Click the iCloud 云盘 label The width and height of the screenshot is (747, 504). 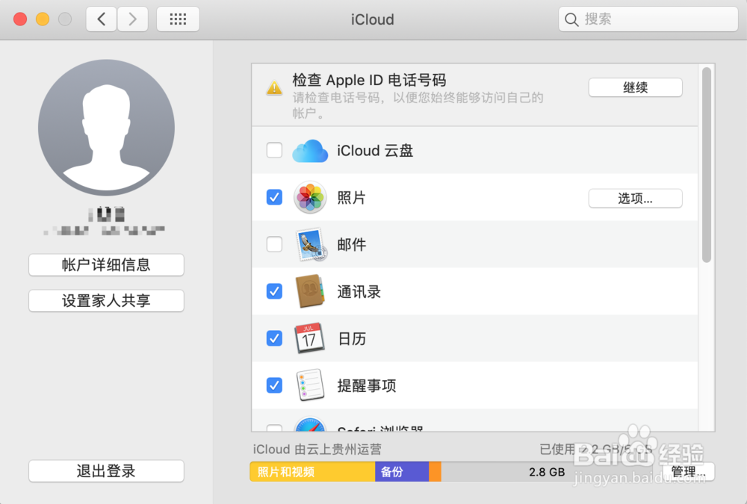coord(375,151)
